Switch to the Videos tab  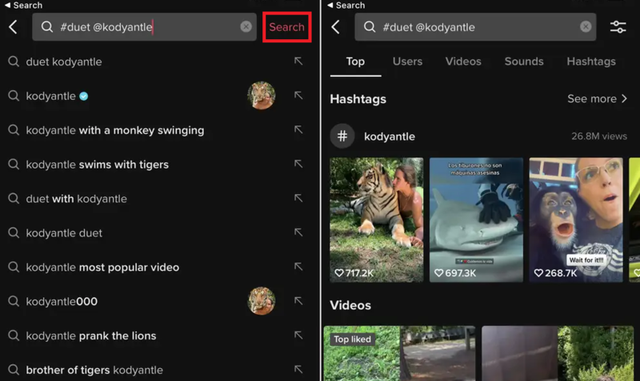click(463, 62)
